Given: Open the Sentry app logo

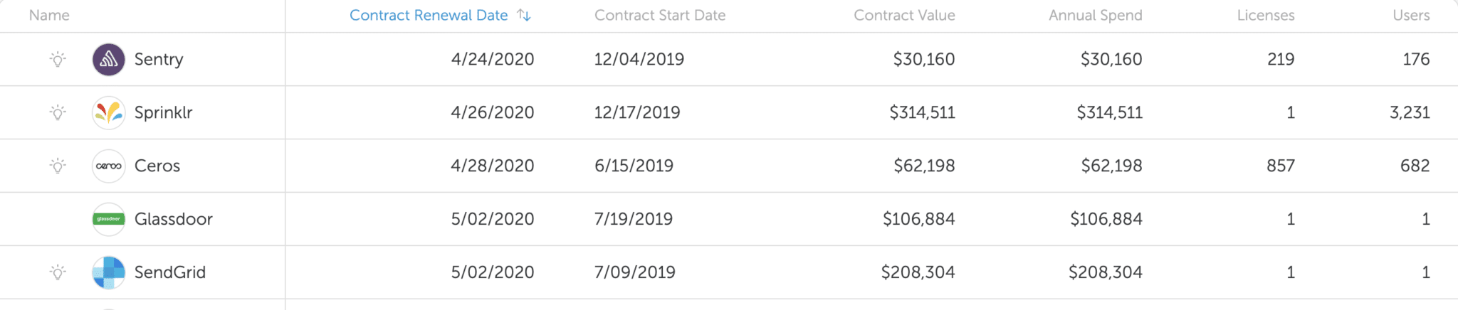Looking at the screenshot, I should (109, 59).
